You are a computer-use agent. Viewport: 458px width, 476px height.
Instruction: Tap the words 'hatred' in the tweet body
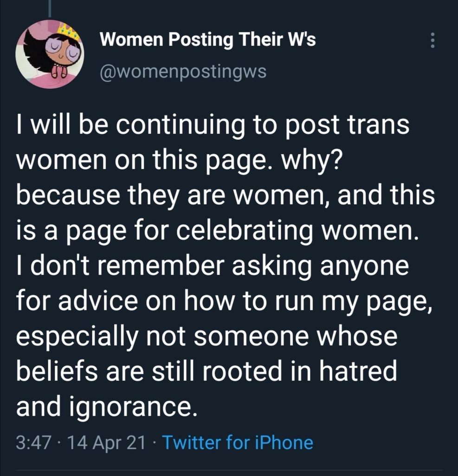click(x=358, y=370)
